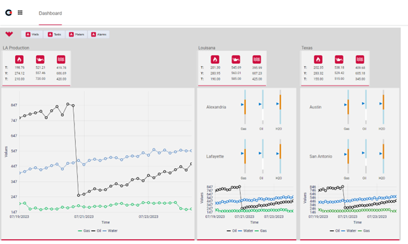408x244 pixels.
Task: Click the Austin site label
Action: (315, 107)
